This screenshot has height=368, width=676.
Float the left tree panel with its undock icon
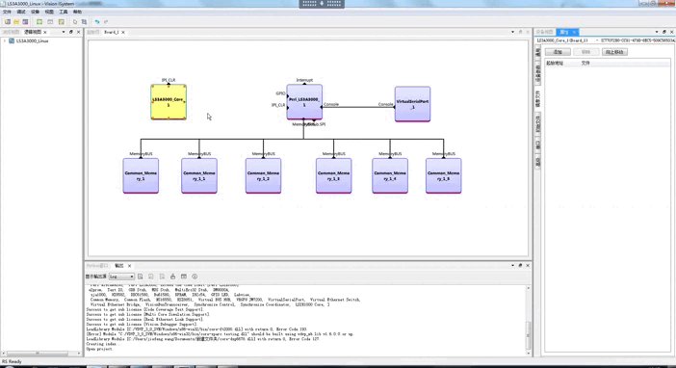tap(71, 32)
